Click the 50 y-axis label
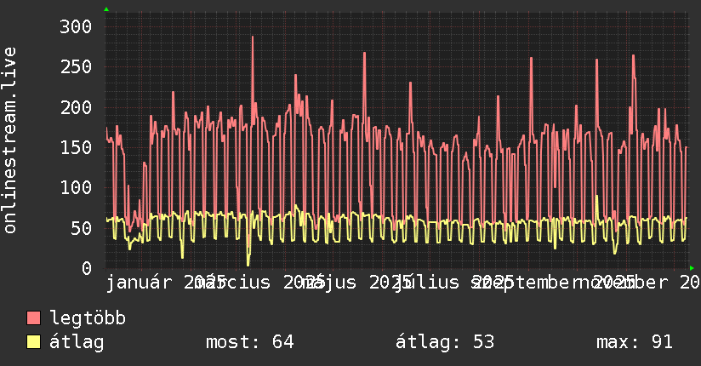 coord(81,228)
